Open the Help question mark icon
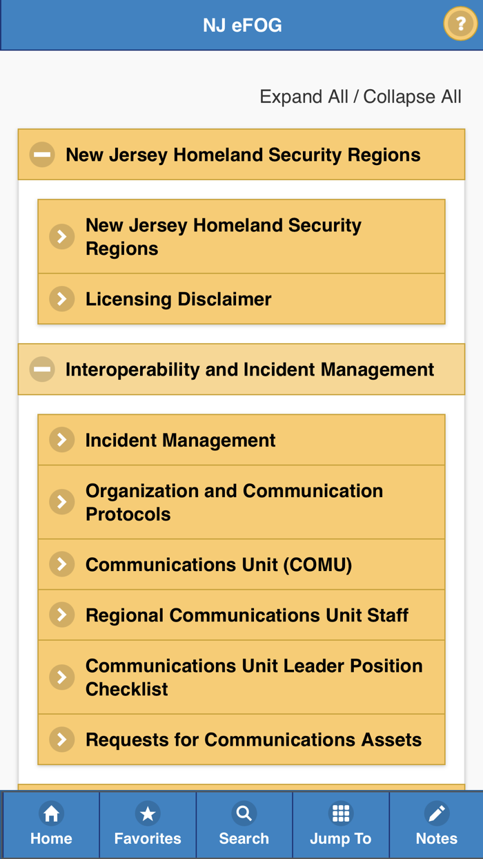The height and width of the screenshot is (859, 483). [x=460, y=23]
